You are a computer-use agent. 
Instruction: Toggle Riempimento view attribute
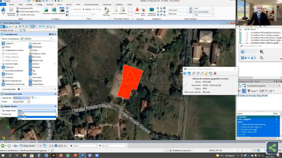(x=36, y=47)
